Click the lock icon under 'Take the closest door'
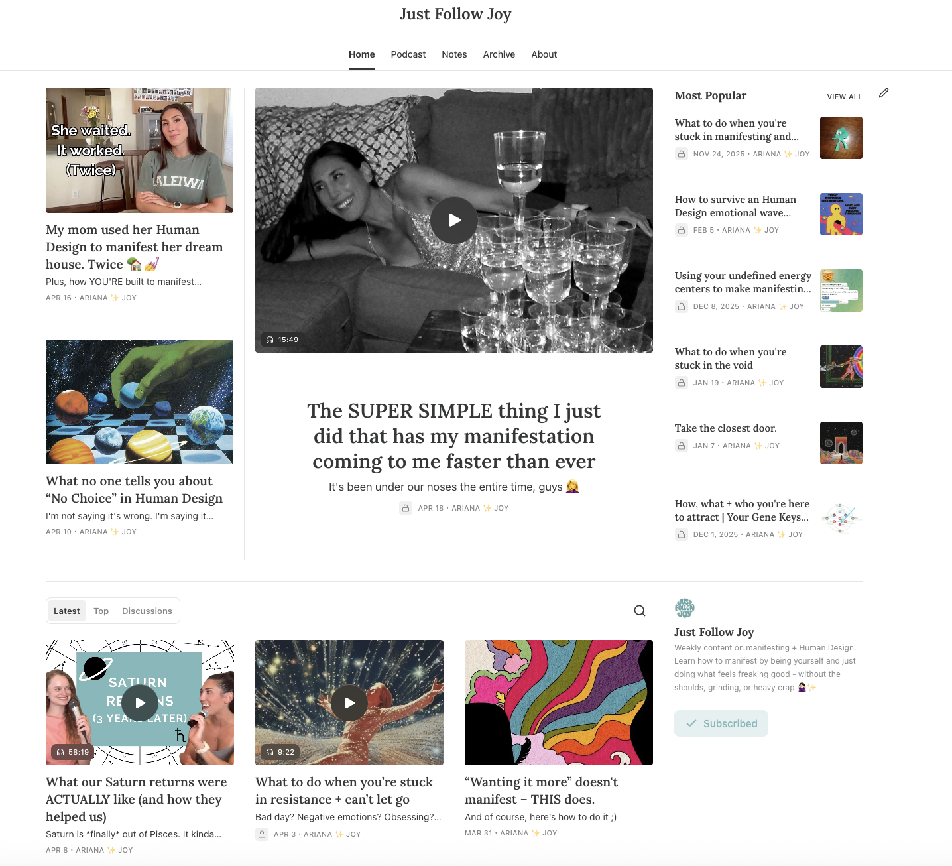Screen dimensions: 952x866 pos(682,446)
